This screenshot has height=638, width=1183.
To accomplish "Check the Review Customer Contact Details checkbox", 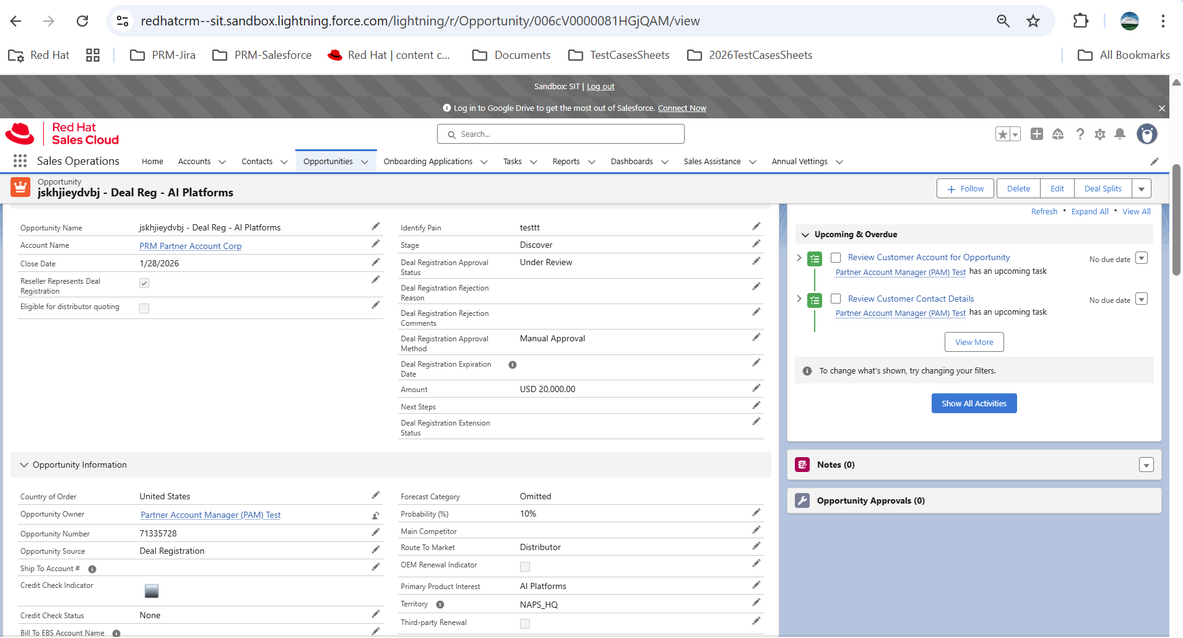I will tap(836, 299).
